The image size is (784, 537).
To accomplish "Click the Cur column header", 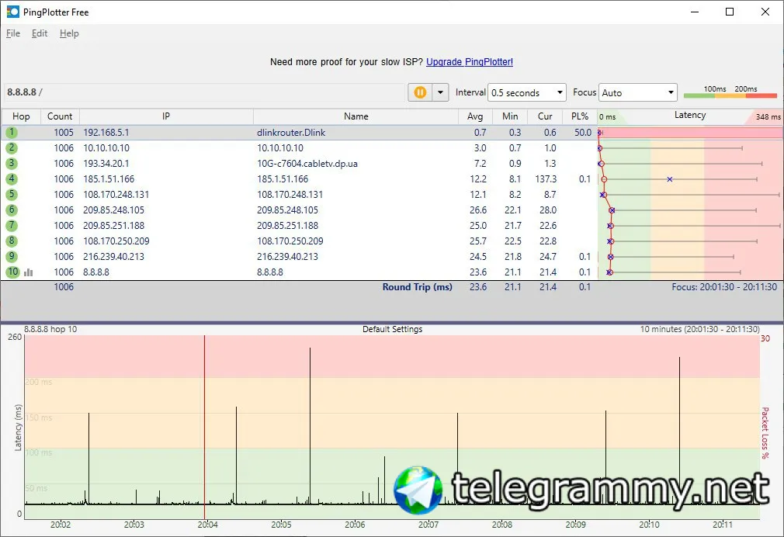I will coord(545,116).
